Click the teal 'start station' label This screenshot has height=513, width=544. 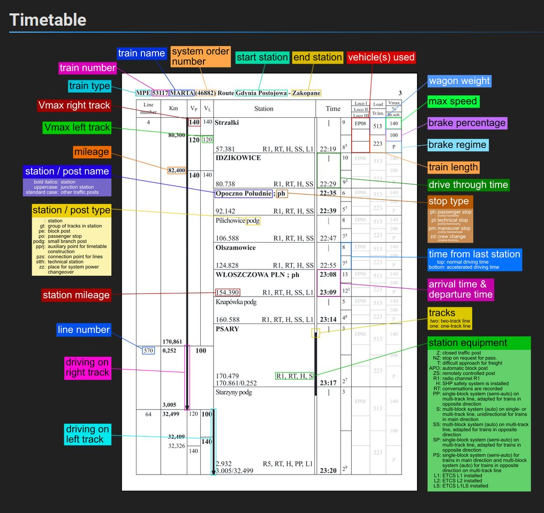(262, 57)
